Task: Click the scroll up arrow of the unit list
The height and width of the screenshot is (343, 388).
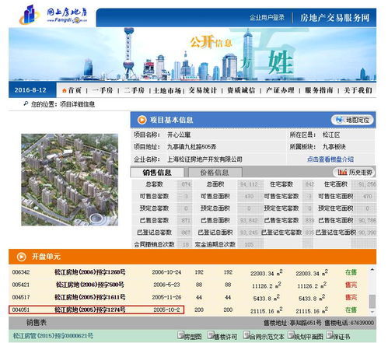Action: 372,270
